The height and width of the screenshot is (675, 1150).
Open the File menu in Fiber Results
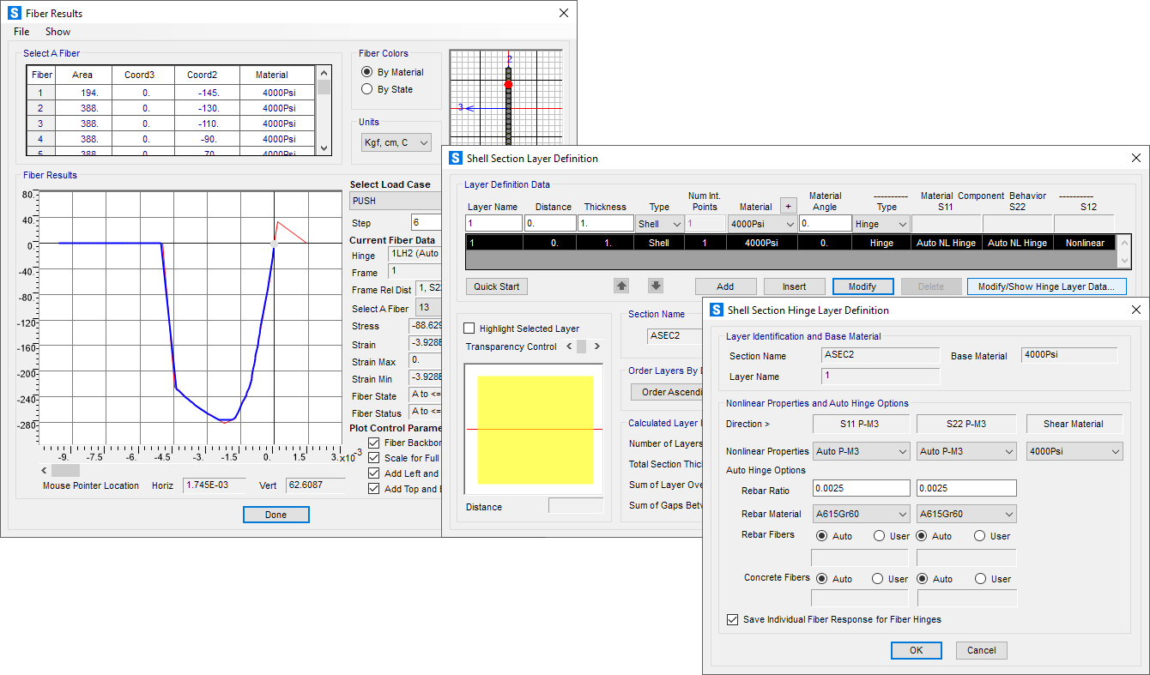tap(21, 32)
